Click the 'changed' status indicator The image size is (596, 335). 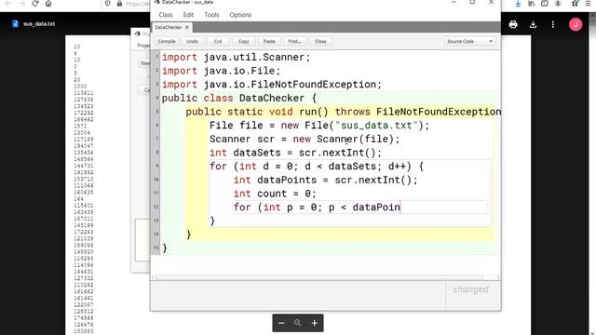pyautogui.click(x=470, y=289)
